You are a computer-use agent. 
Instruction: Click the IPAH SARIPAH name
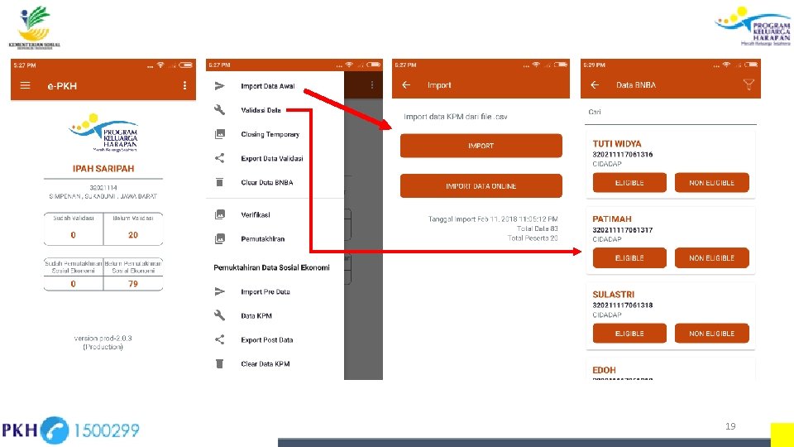[x=103, y=169]
